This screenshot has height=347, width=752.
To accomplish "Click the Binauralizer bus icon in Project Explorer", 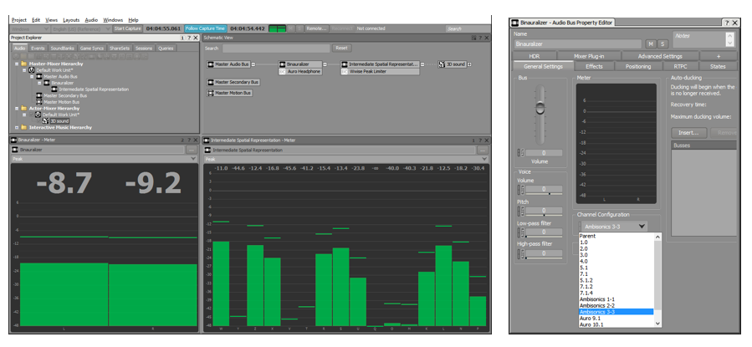I will pyautogui.click(x=47, y=83).
